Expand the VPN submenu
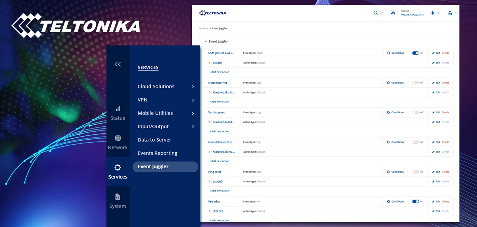The image size is (477, 227). tap(193, 100)
